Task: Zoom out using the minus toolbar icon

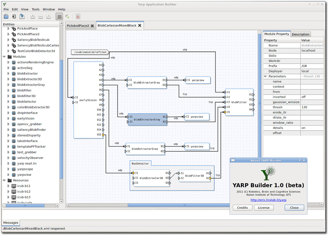Action: [41, 17]
